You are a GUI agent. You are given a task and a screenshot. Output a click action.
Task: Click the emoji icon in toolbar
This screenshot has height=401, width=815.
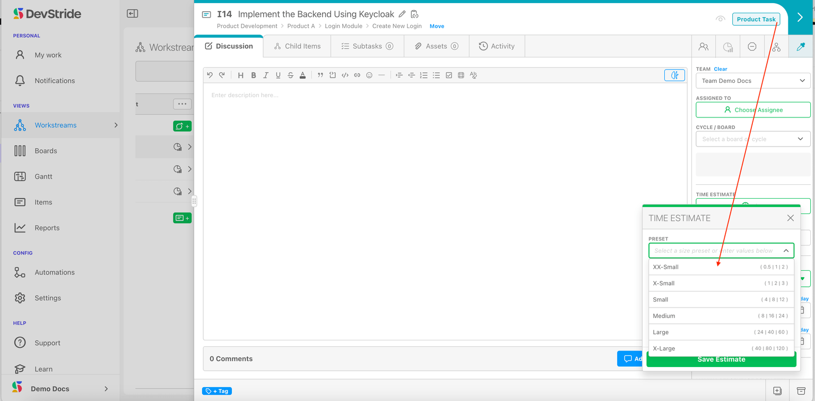click(369, 75)
